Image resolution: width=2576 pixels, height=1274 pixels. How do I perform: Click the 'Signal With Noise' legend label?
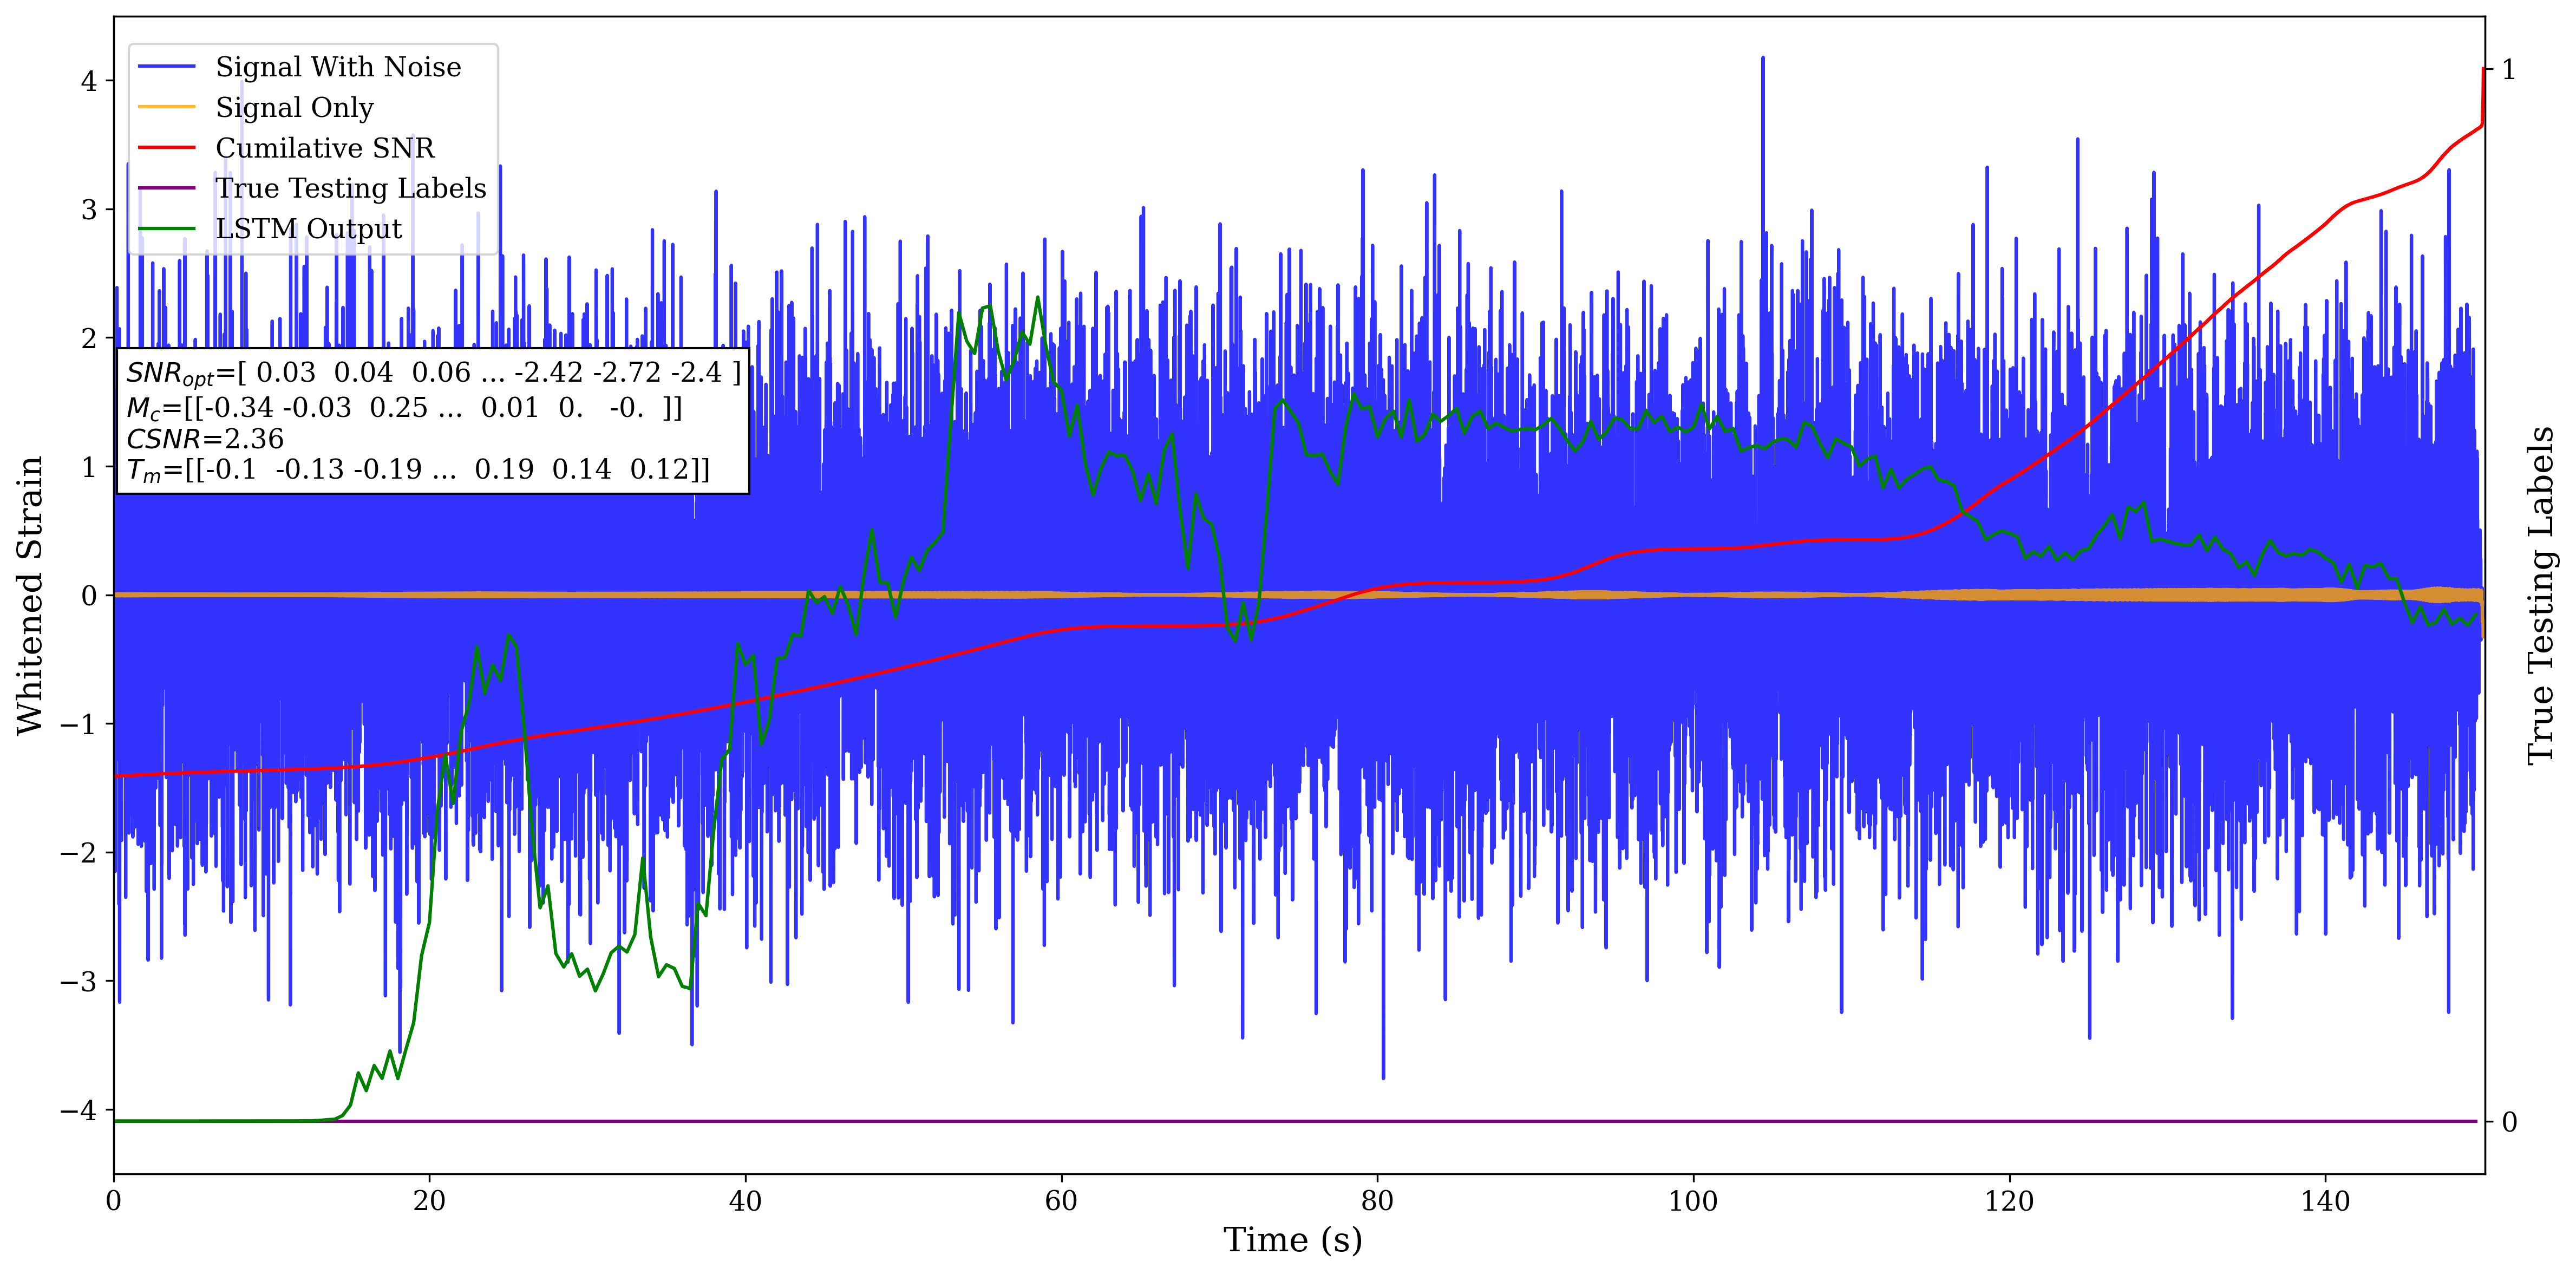pos(338,67)
